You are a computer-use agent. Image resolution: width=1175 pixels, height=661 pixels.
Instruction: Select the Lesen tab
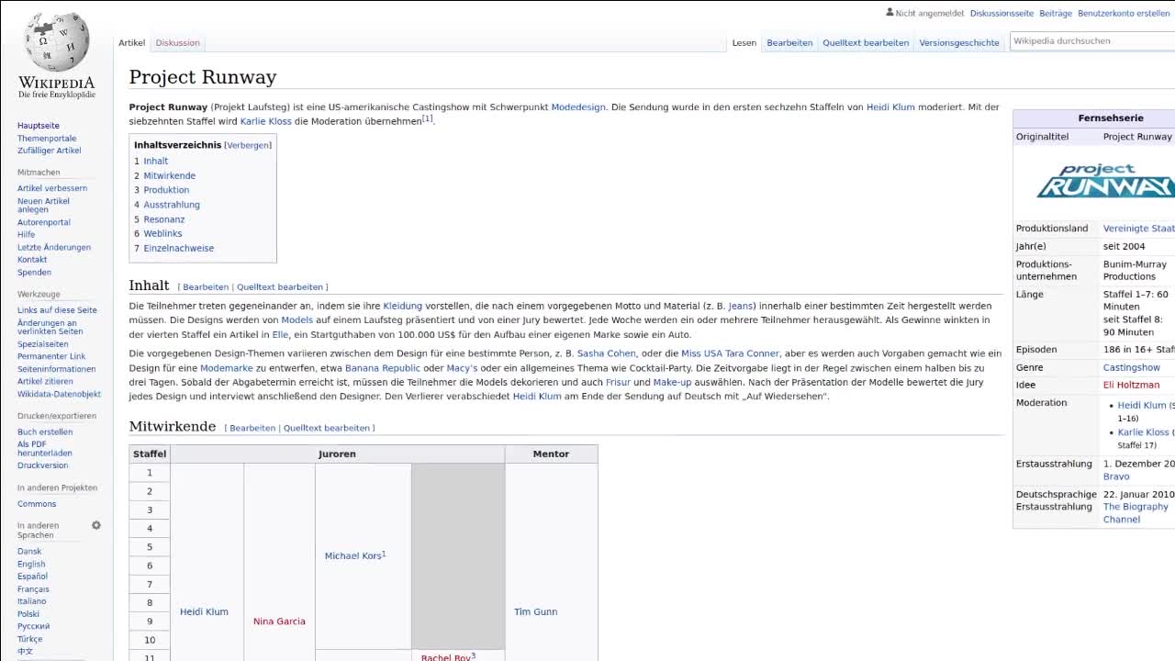pos(744,42)
